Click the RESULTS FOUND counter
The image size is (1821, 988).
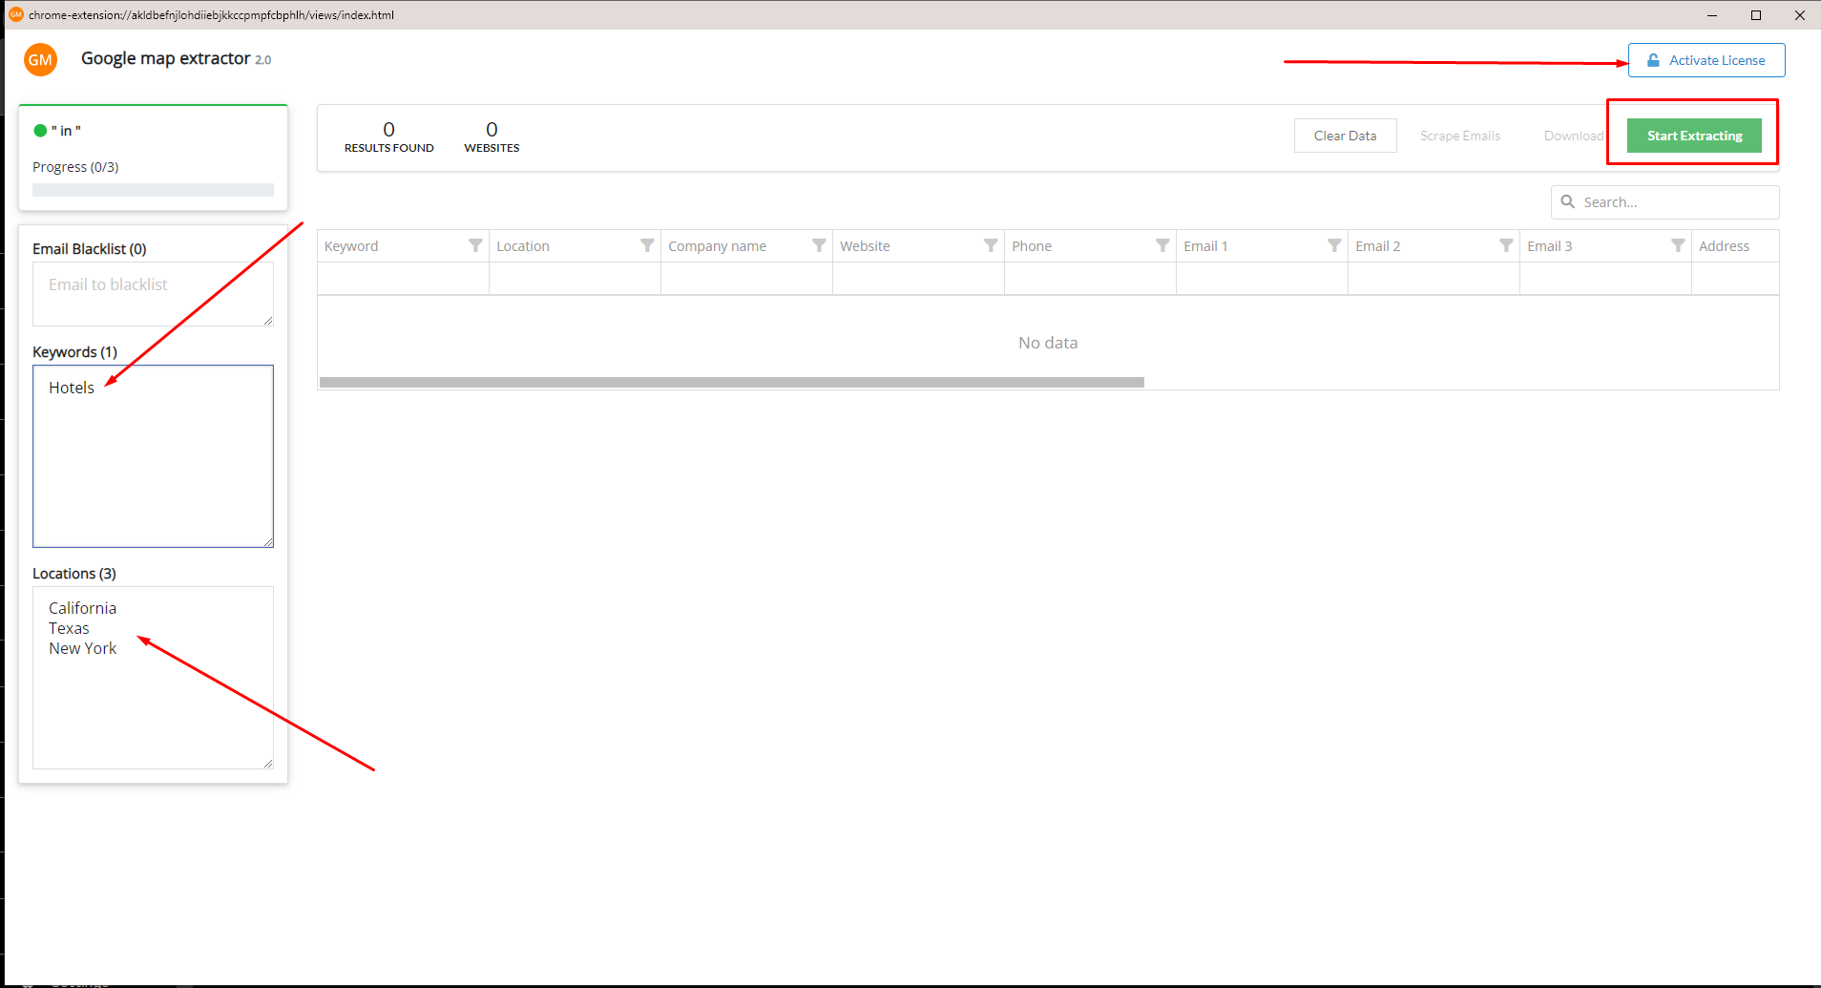point(388,137)
